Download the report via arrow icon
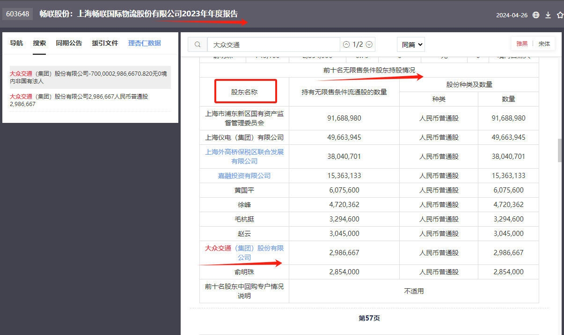564x335 pixels. [x=548, y=15]
